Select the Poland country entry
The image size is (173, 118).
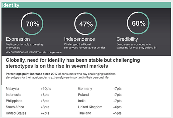tap(83, 95)
